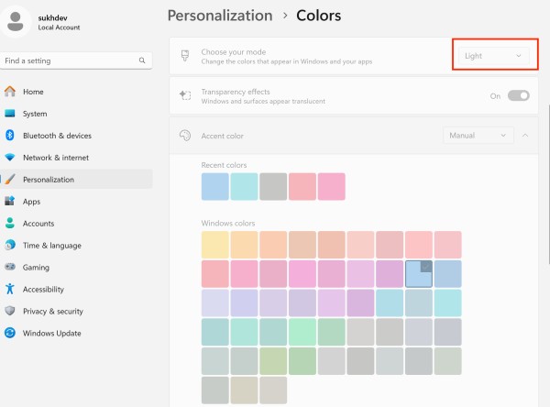Open the Accounts settings page
Image resolution: width=550 pixels, height=407 pixels.
(x=38, y=224)
